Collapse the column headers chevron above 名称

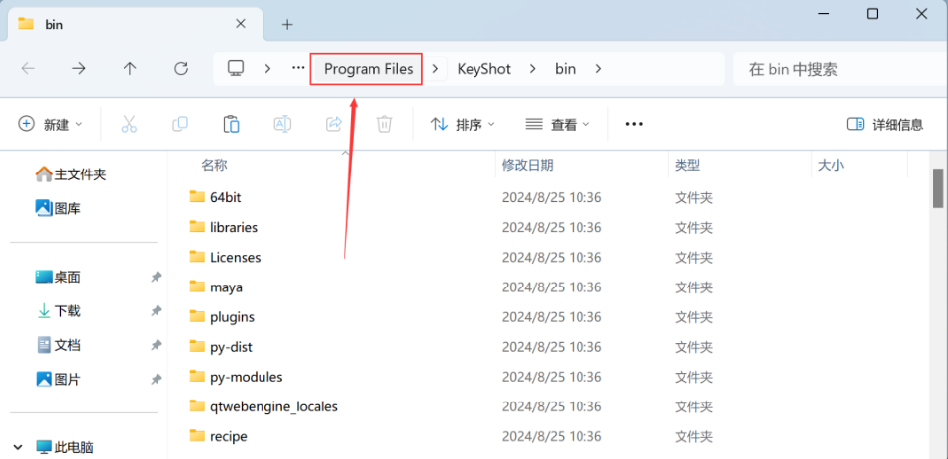(345, 153)
